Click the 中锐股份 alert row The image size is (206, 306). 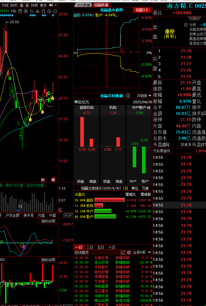pos(113,267)
